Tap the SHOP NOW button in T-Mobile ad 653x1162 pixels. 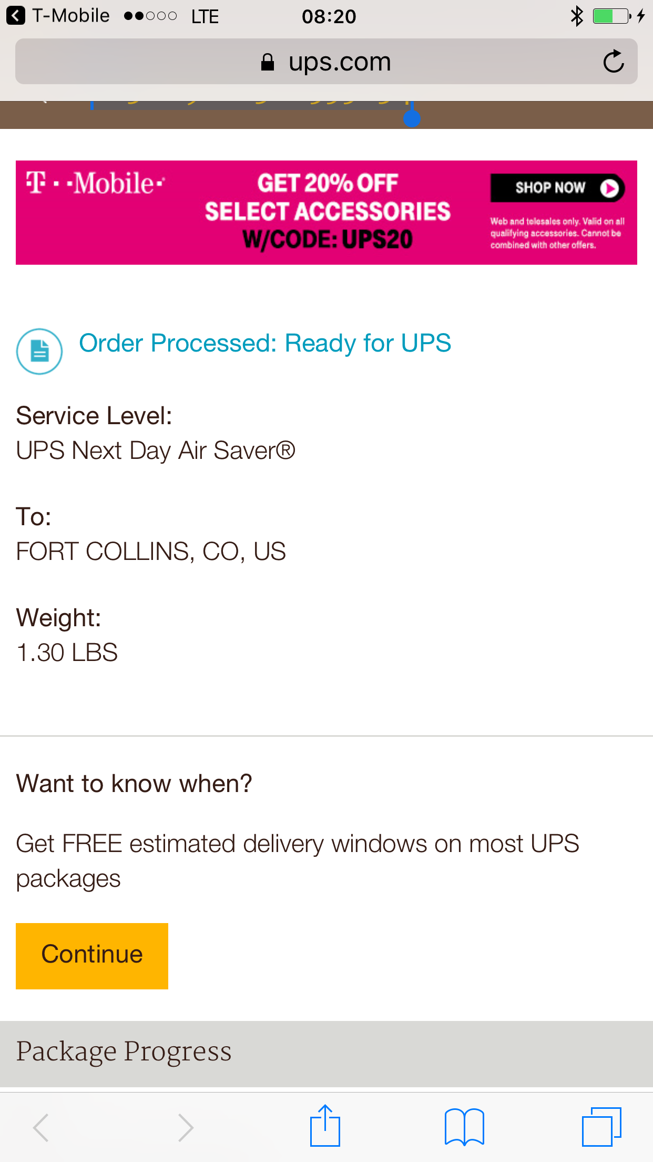coord(557,188)
